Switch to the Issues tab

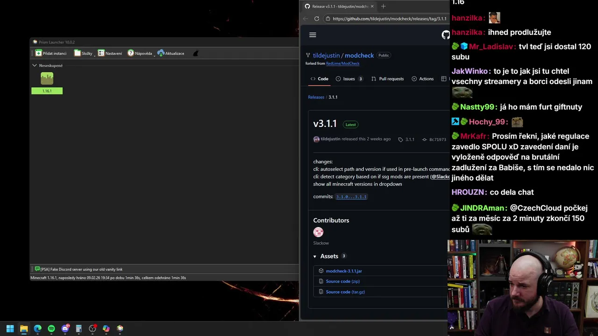[x=349, y=79]
